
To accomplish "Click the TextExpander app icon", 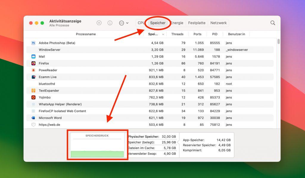I will point(33,91).
